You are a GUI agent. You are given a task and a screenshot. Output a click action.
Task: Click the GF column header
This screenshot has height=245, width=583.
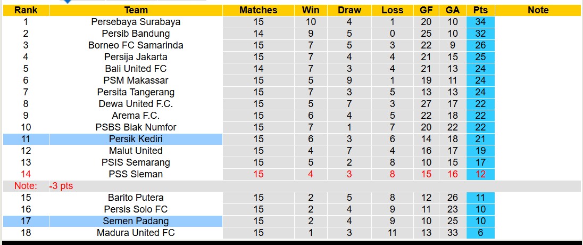coord(426,10)
